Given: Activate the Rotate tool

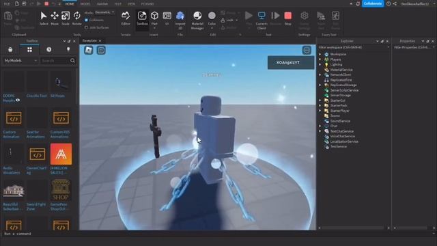Looking at the screenshot, I should pos(76,18).
